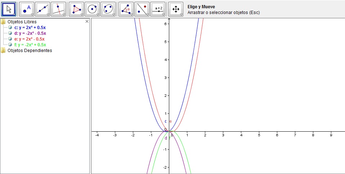The height and width of the screenshot is (174, 345).
Task: Open Conic tool dropdown arrow
Action: pyautogui.click(x=113, y=14)
